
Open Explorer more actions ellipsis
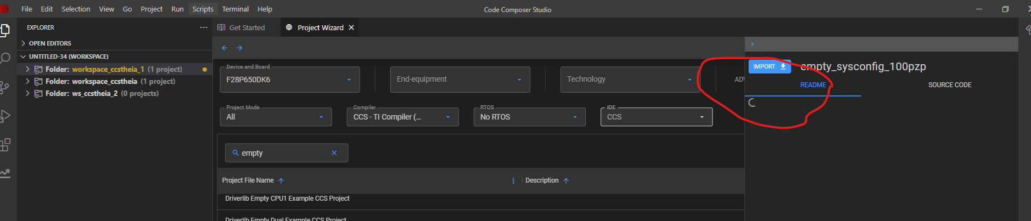coord(204,27)
